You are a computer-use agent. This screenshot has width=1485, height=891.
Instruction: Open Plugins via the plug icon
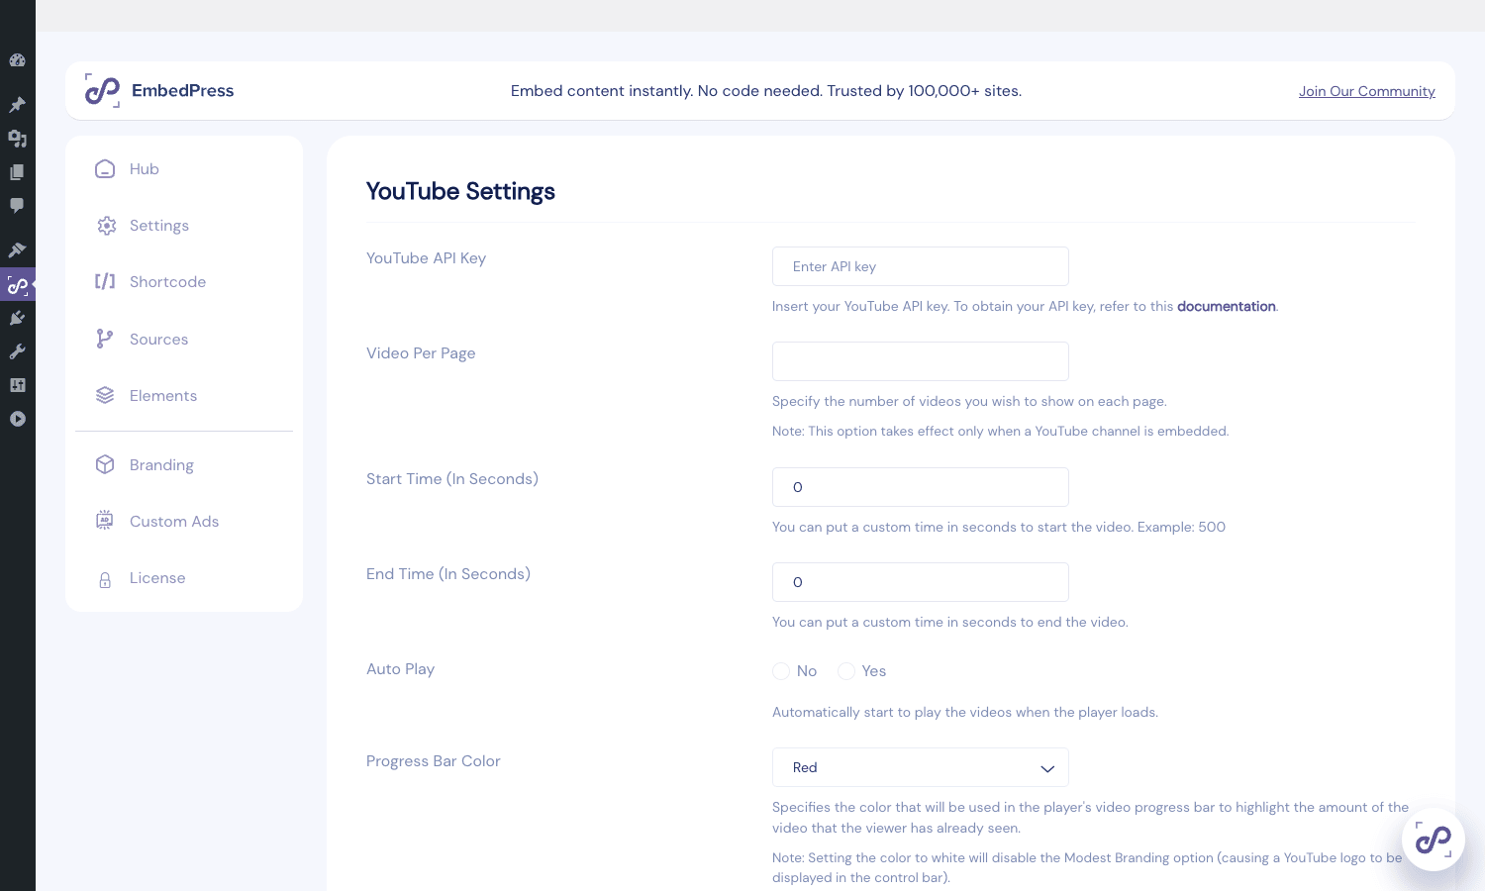click(17, 318)
